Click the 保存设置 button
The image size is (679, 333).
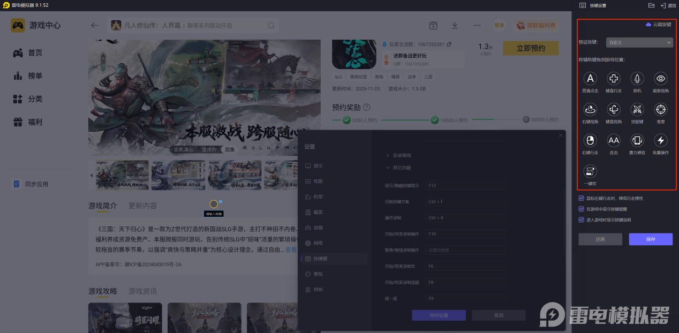coord(439,315)
